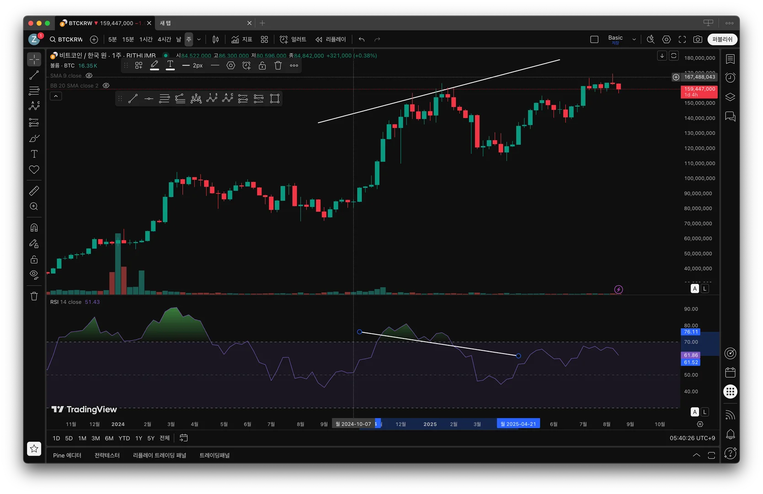Select the brush drawing tool

(34, 138)
